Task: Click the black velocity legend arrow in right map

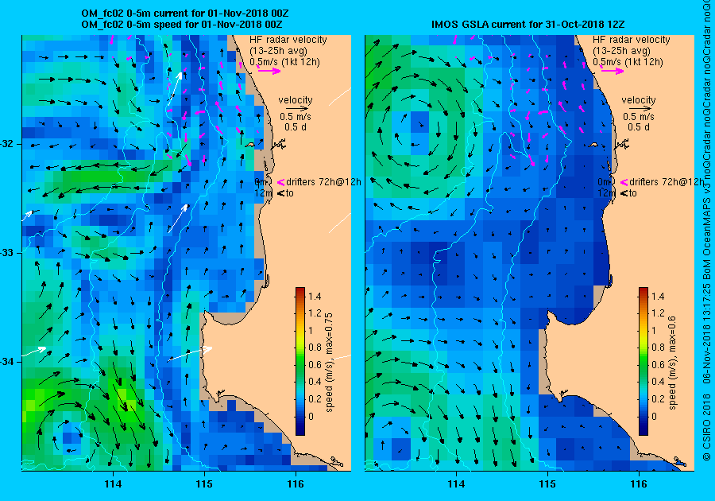Action: pyautogui.click(x=639, y=109)
